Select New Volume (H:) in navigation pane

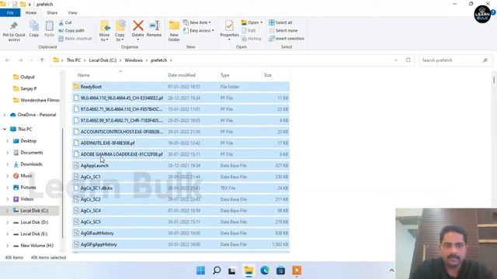click(x=36, y=246)
